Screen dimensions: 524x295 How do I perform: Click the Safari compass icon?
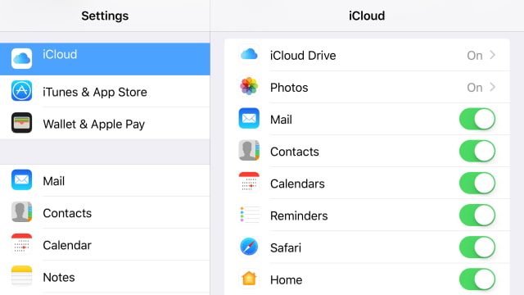pyautogui.click(x=249, y=247)
